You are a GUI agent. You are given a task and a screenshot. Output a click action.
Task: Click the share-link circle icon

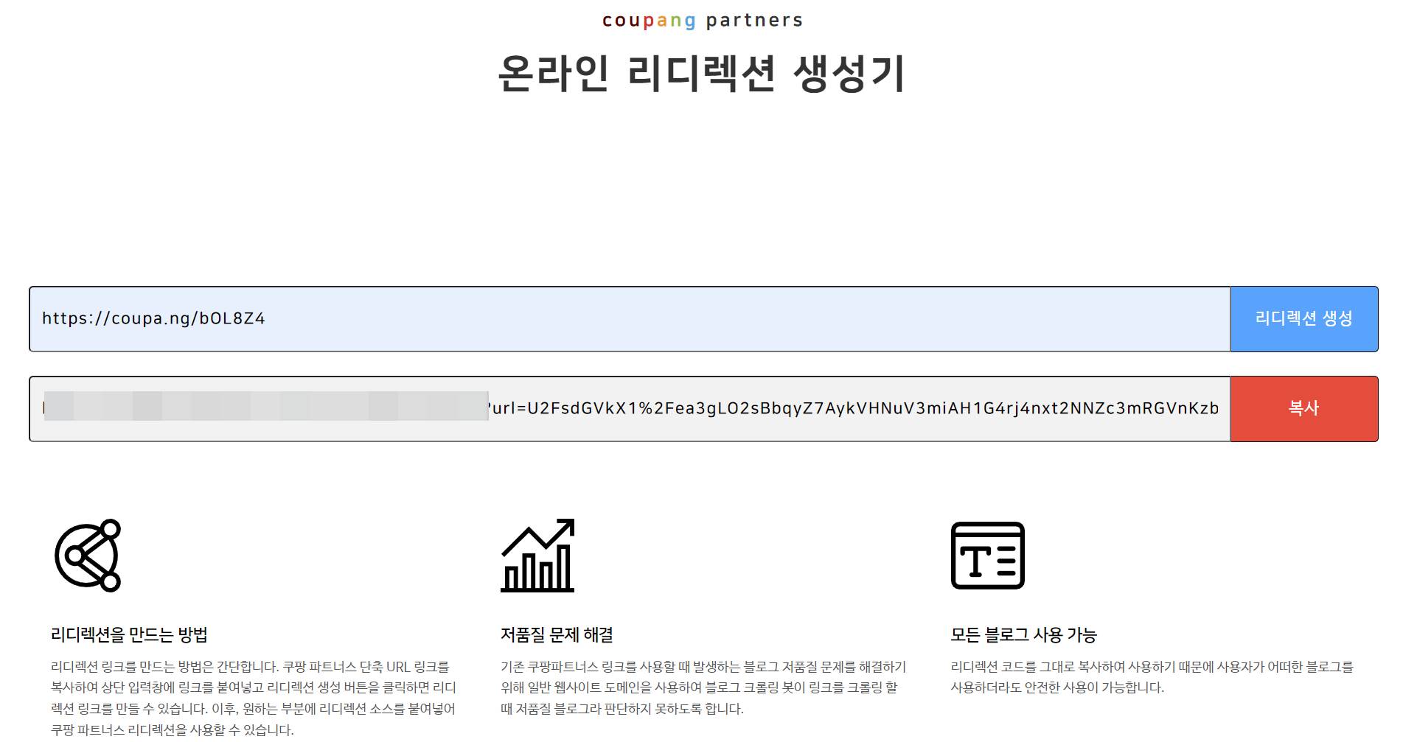[x=88, y=556]
